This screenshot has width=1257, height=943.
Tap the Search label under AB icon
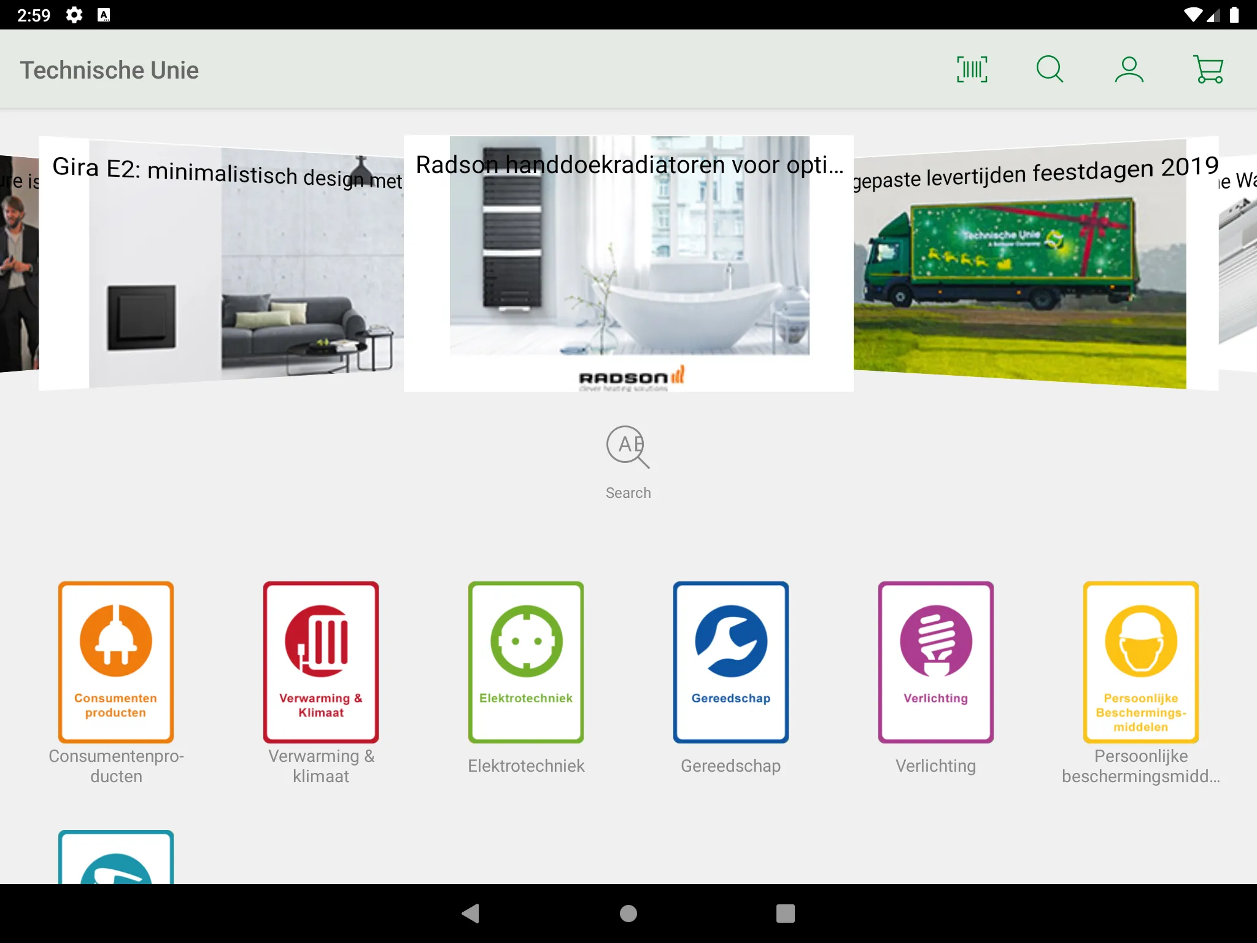(x=628, y=493)
